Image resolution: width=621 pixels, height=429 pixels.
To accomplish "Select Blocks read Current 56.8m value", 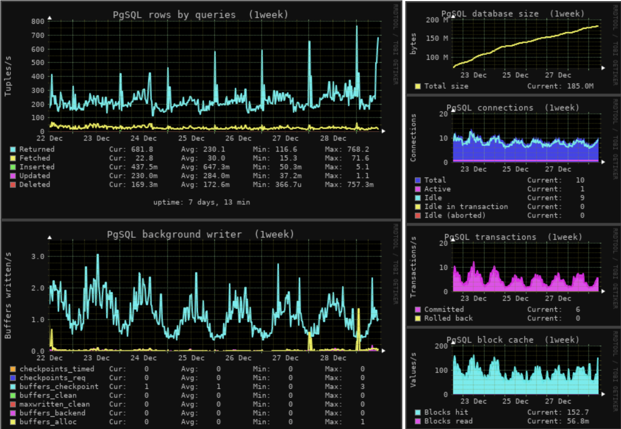I will [x=578, y=421].
